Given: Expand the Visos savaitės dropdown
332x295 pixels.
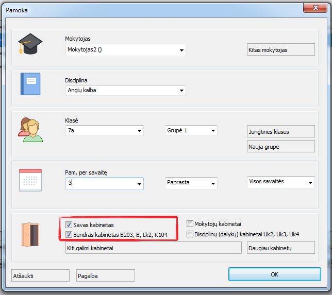Looking at the screenshot, I should [310, 182].
